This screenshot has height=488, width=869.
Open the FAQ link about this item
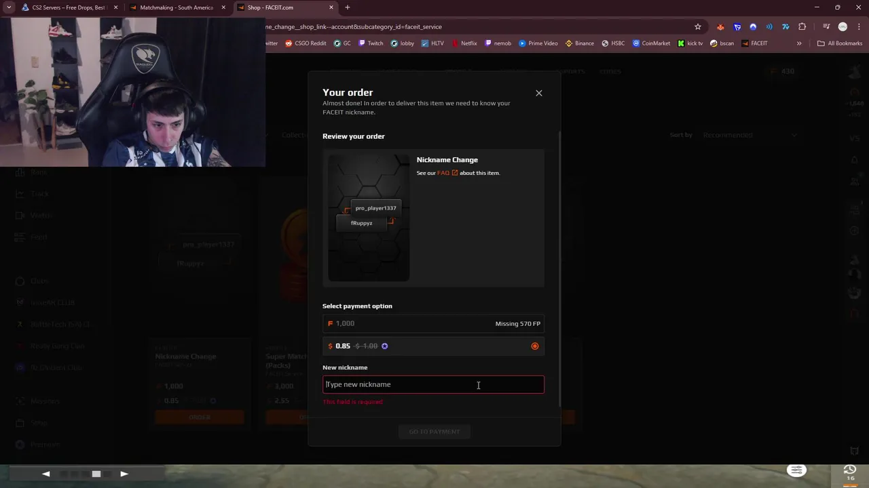[x=447, y=173]
